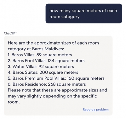Click the number 268 in the Residence line
126x119 pixels.
[x=52, y=84]
